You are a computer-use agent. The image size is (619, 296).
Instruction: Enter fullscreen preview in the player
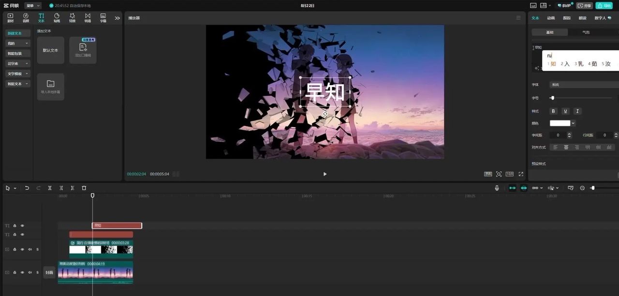pos(521,174)
